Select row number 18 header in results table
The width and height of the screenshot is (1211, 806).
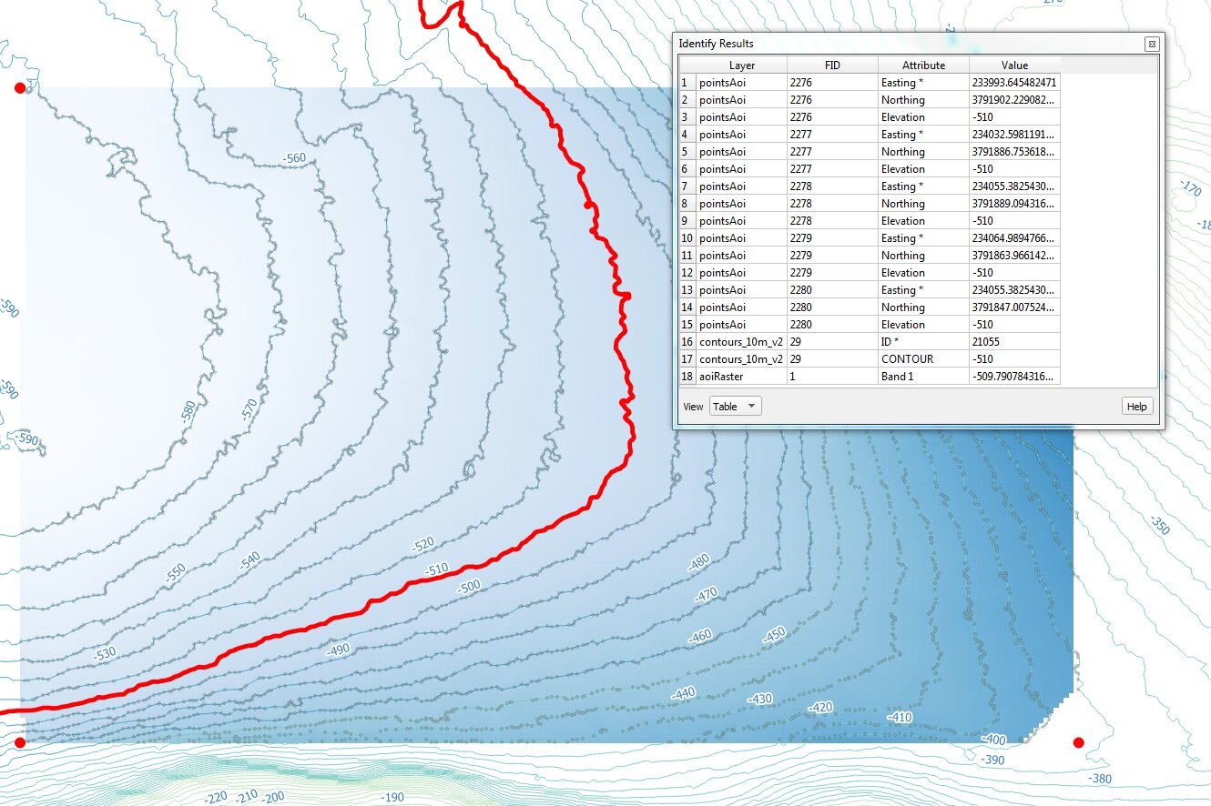(x=687, y=376)
